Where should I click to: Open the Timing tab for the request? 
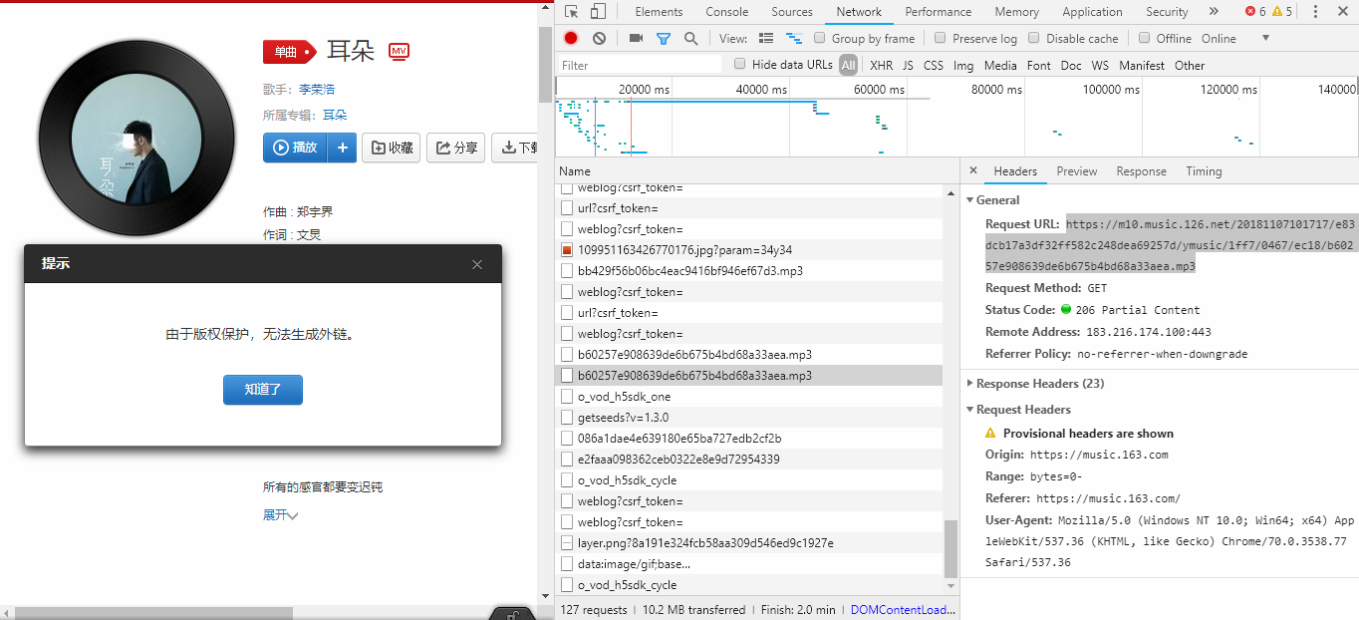(1204, 170)
